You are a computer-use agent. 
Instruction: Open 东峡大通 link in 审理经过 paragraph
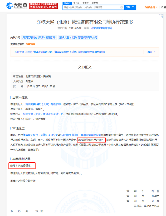(x=81, y=135)
